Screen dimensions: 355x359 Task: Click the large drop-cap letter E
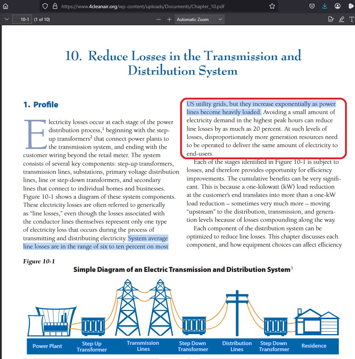pyautogui.click(x=36, y=134)
